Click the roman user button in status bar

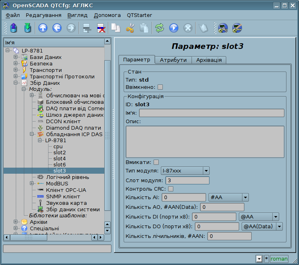[x=279, y=259]
